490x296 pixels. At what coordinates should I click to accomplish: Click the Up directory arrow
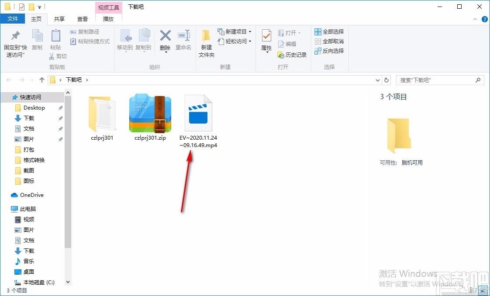[42, 80]
